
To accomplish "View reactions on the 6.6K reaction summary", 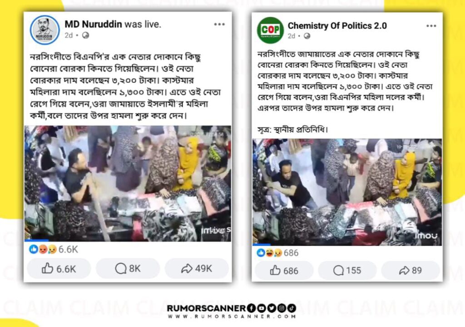I will (54, 249).
